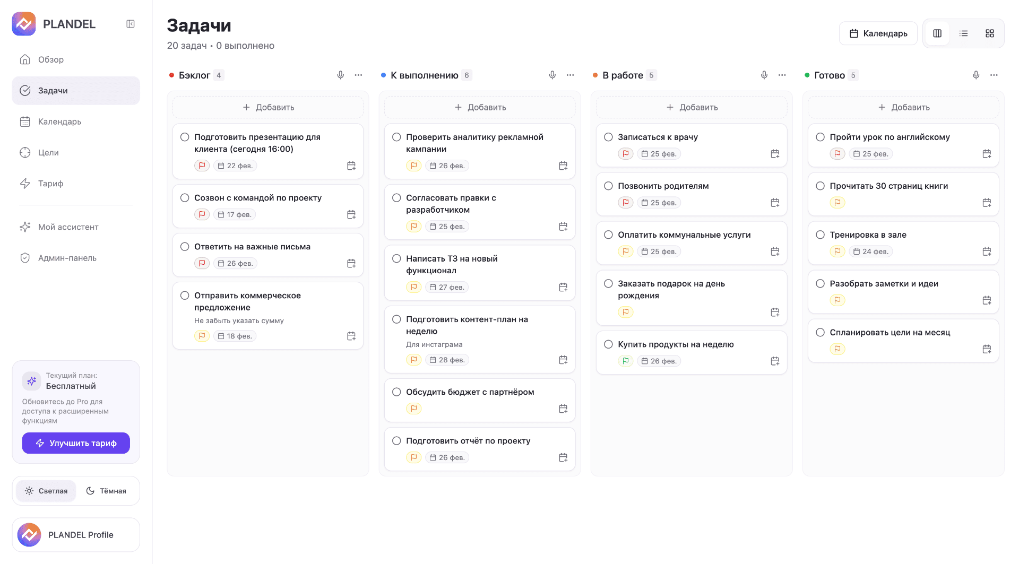Click calendar icon on Тренировка в зале card
The image size is (1019, 564).
[x=987, y=251]
